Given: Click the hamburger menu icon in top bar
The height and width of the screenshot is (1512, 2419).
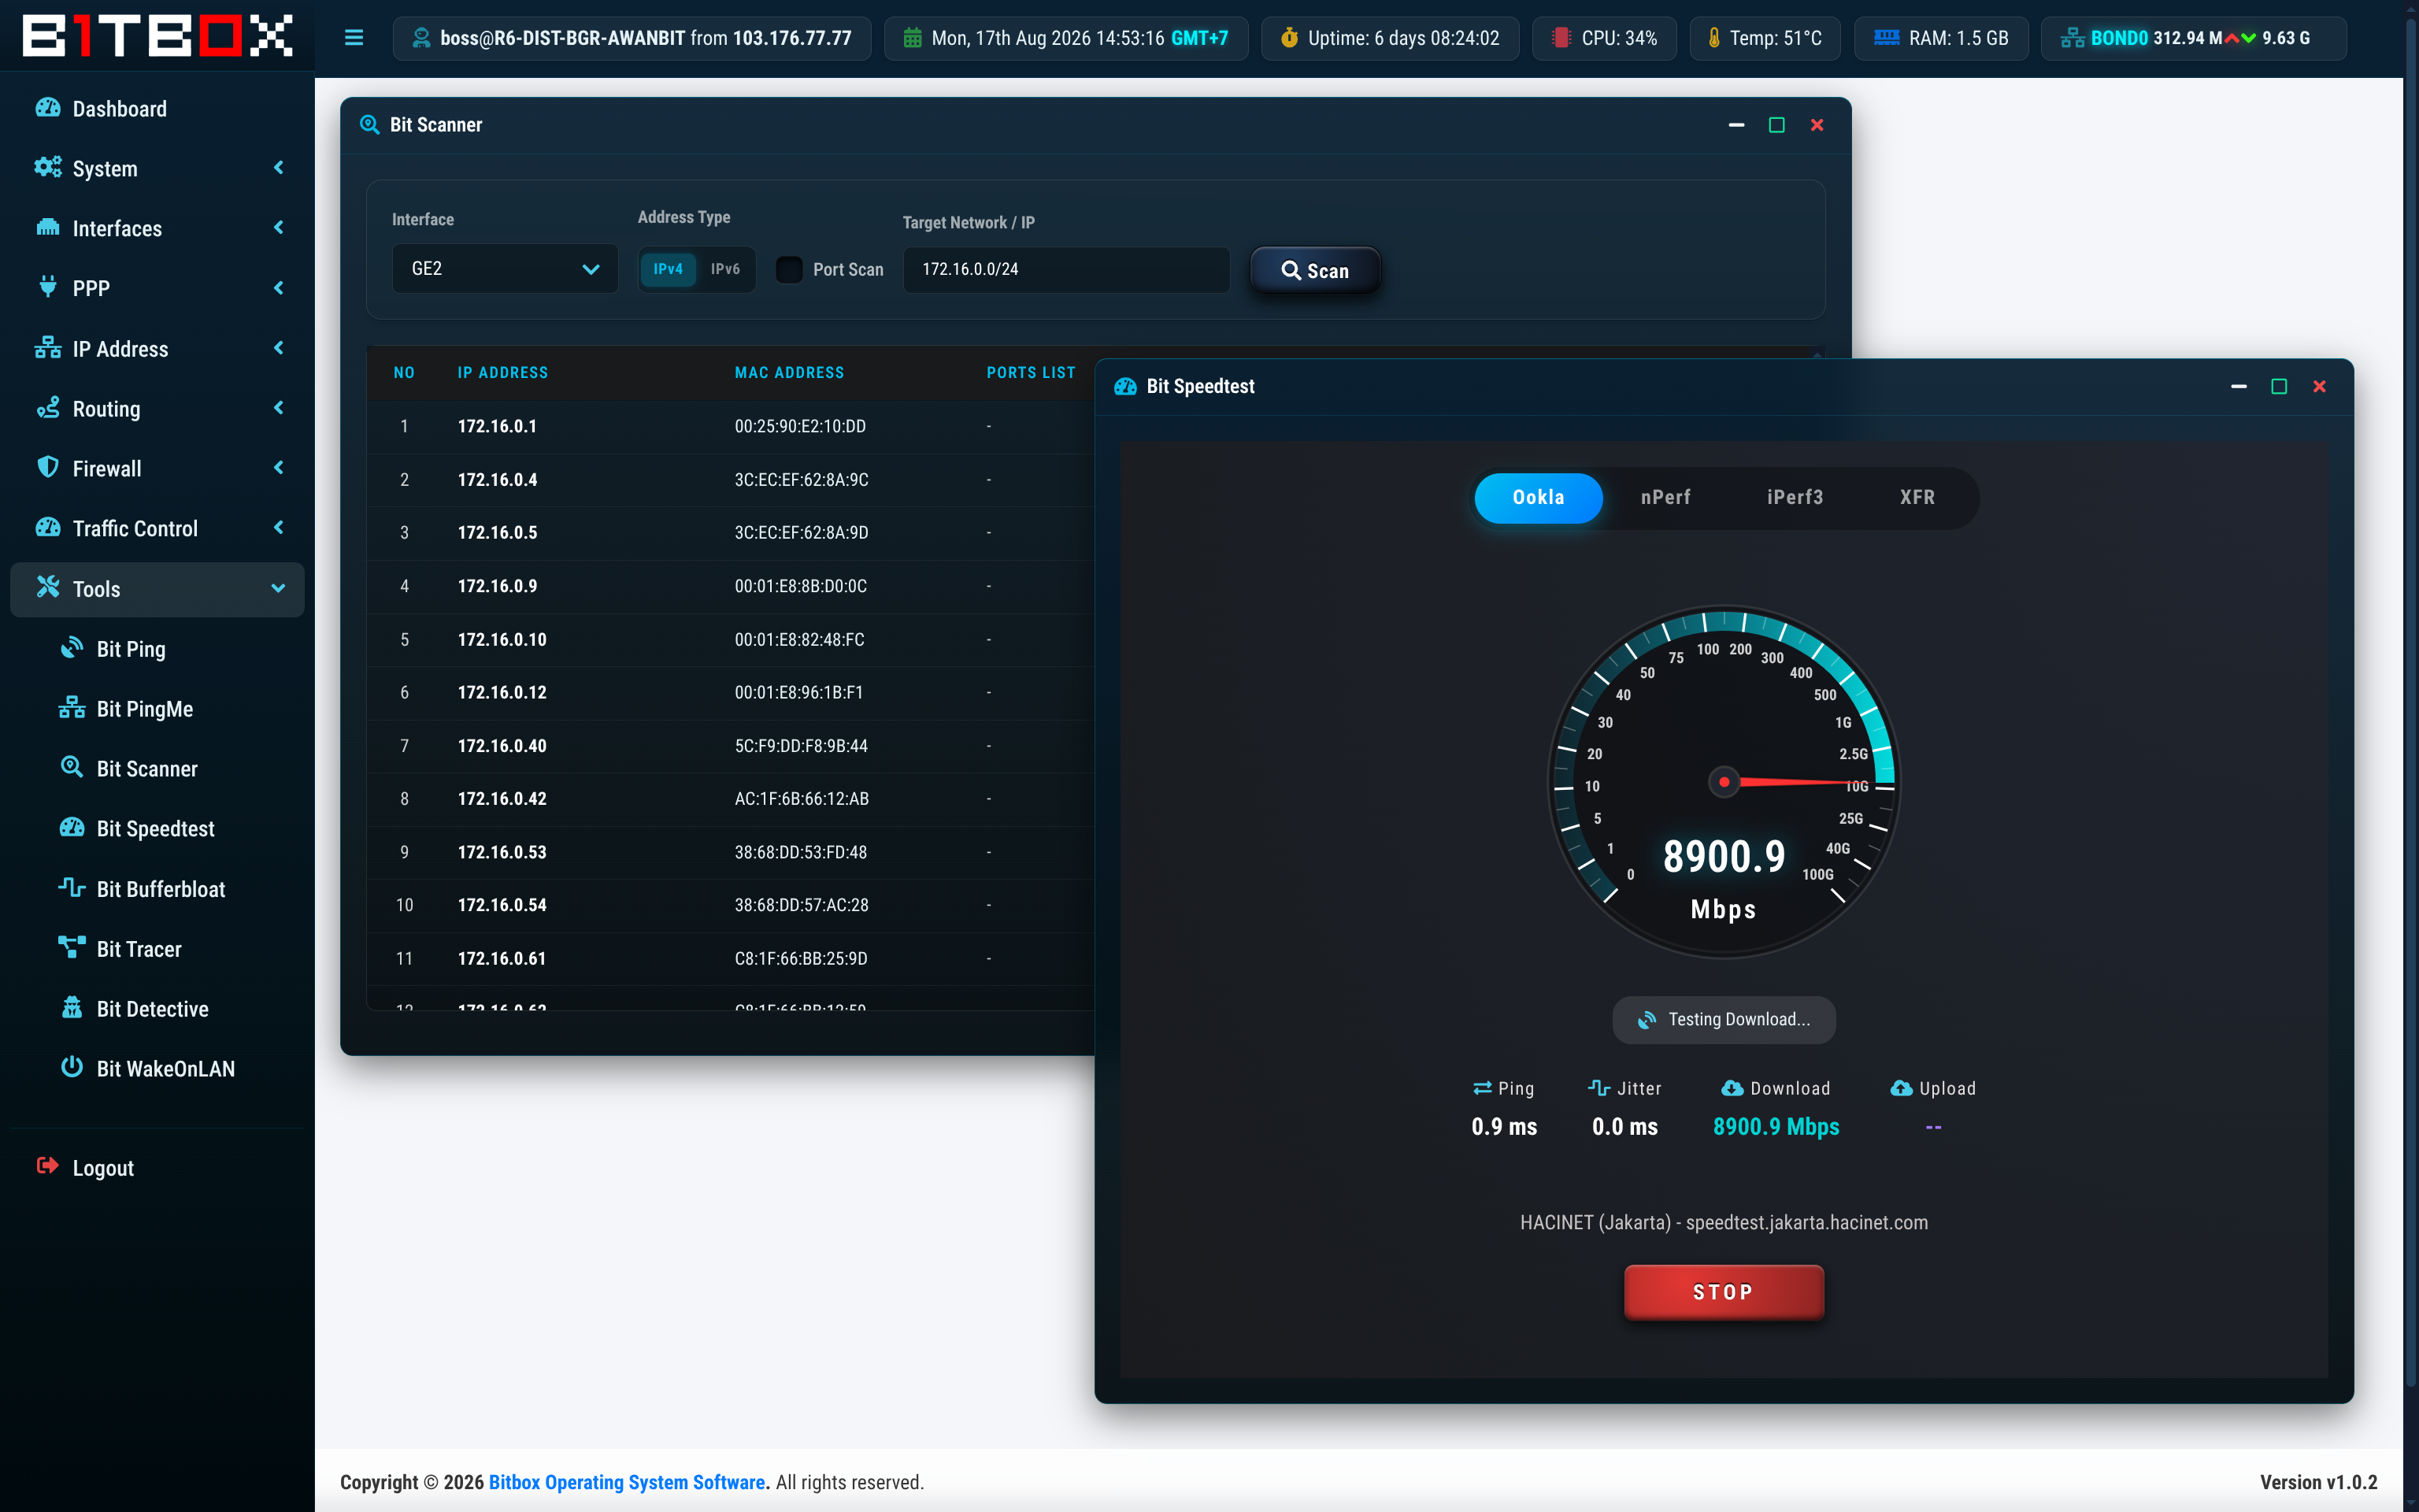Looking at the screenshot, I should point(354,38).
